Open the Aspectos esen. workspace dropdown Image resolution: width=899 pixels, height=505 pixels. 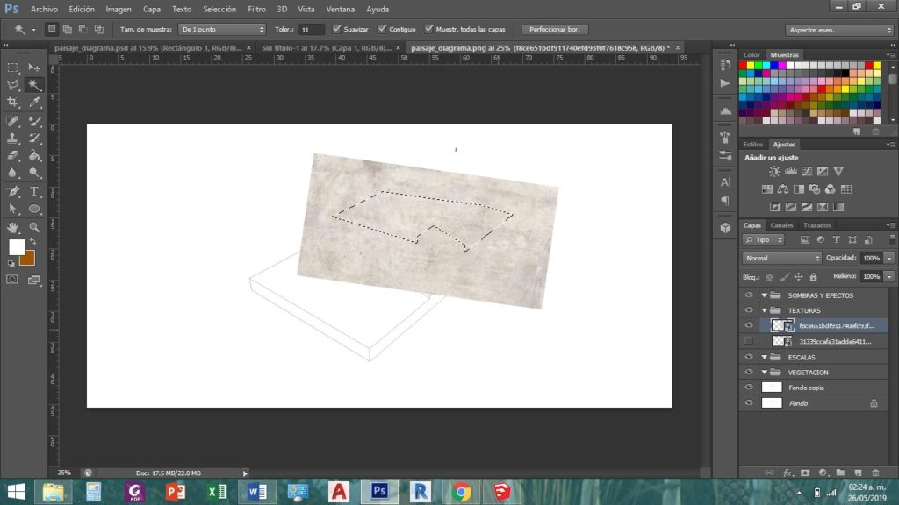839,30
